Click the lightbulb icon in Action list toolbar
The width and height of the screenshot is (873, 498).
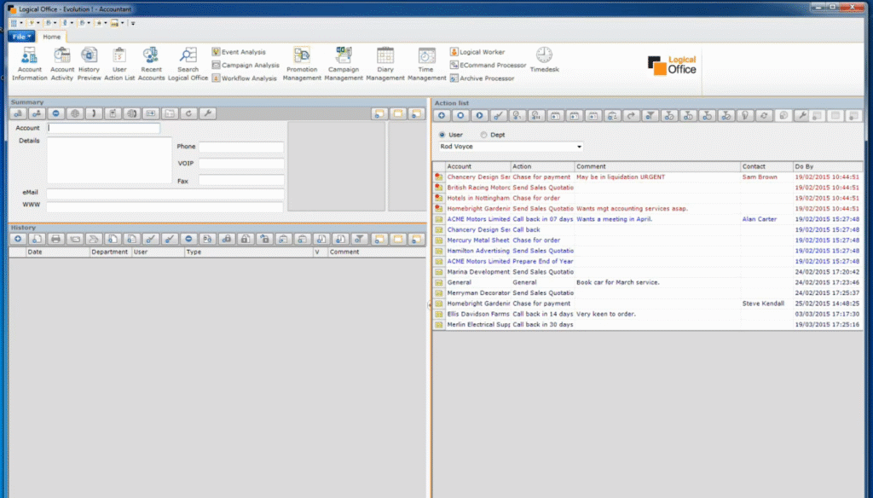[744, 116]
